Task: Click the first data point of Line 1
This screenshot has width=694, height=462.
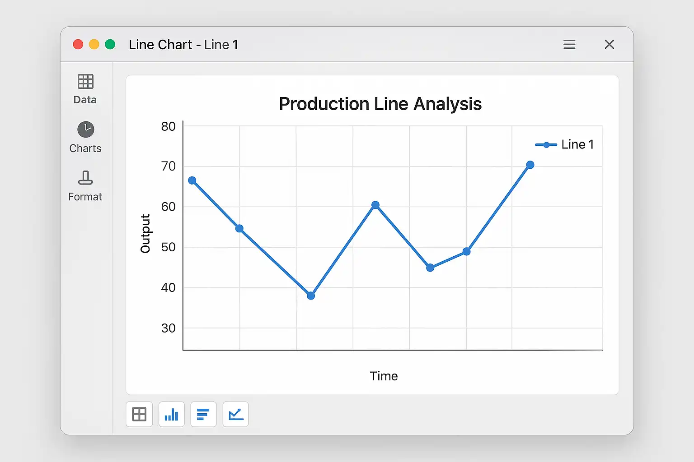Action: pyautogui.click(x=192, y=180)
